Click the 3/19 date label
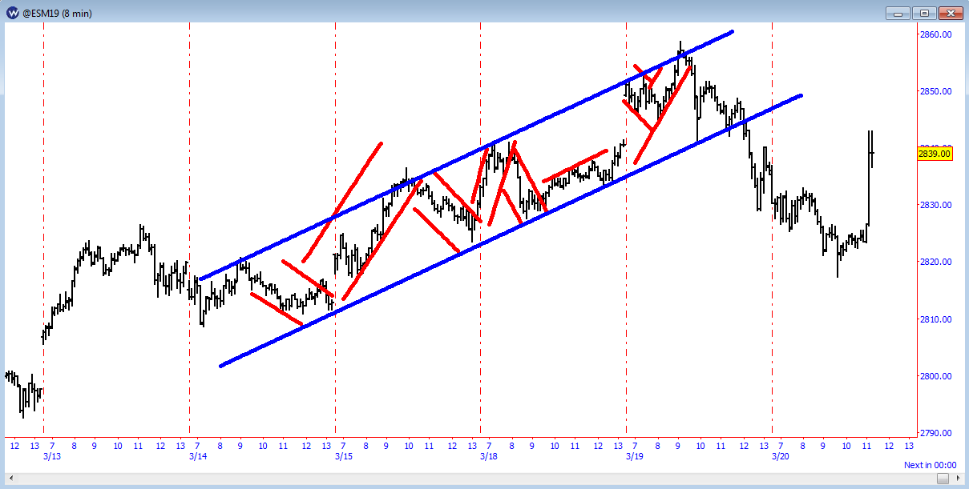Viewport: 969px width, 489px height. click(634, 456)
